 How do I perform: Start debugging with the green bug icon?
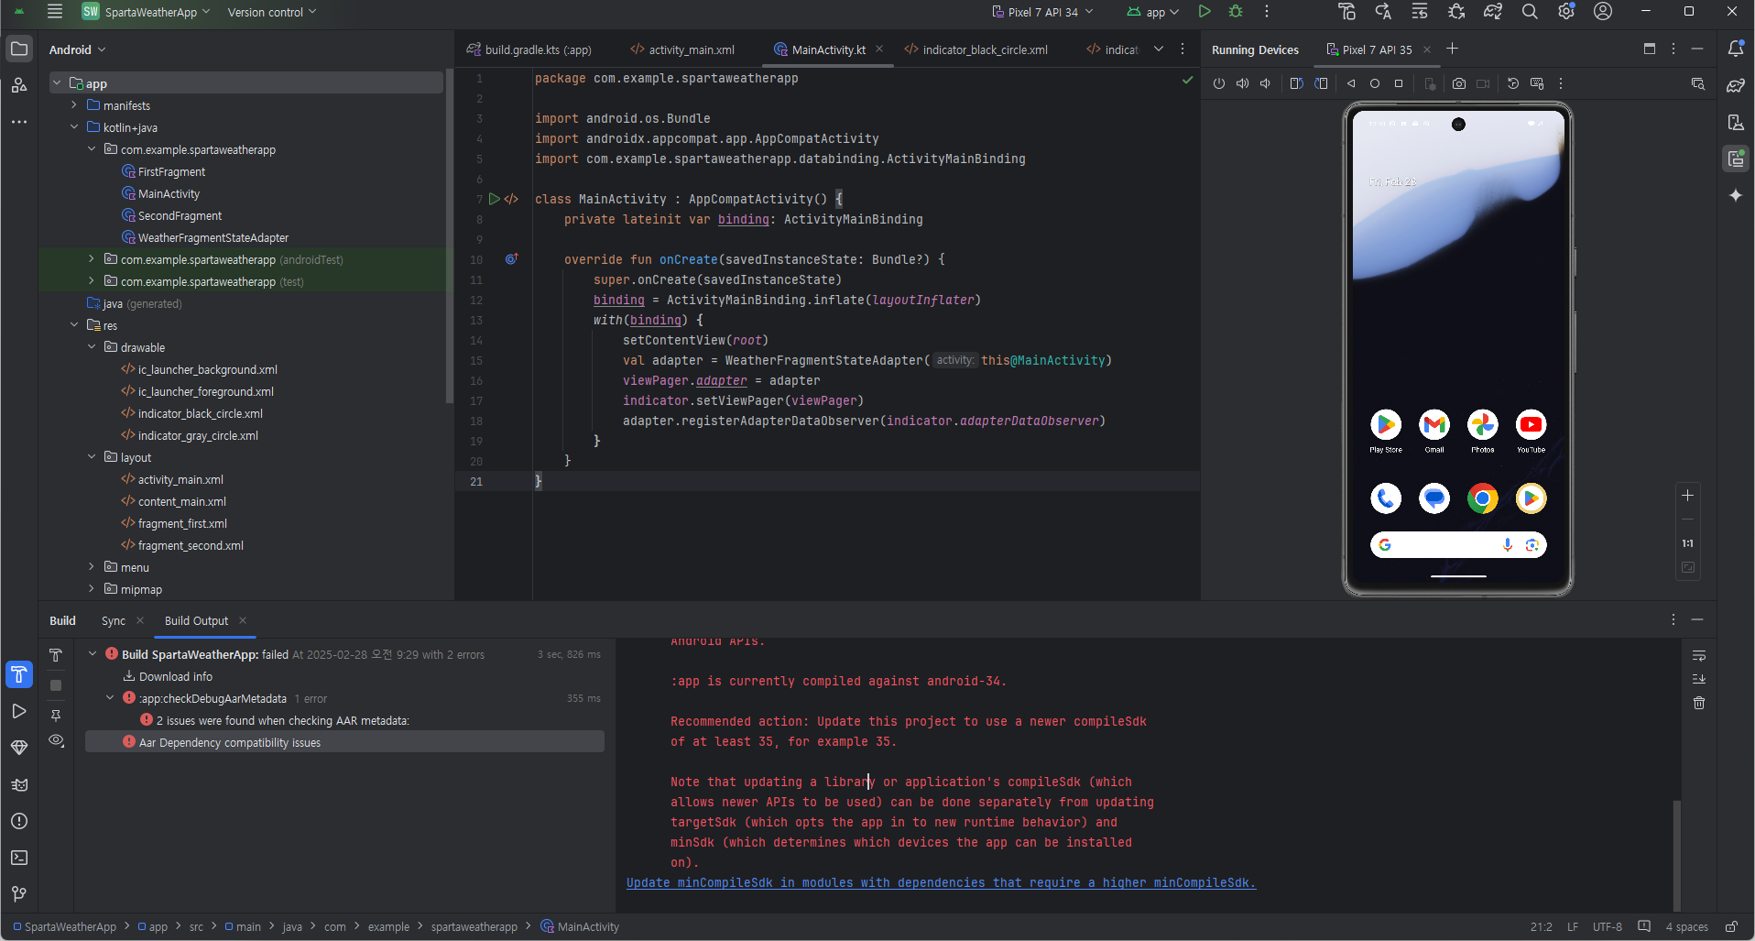(x=1236, y=12)
